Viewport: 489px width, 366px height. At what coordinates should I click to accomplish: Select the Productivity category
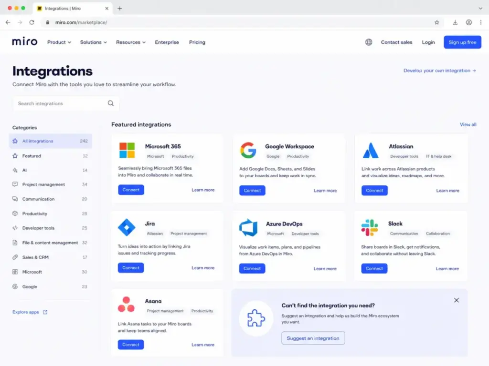point(51,214)
